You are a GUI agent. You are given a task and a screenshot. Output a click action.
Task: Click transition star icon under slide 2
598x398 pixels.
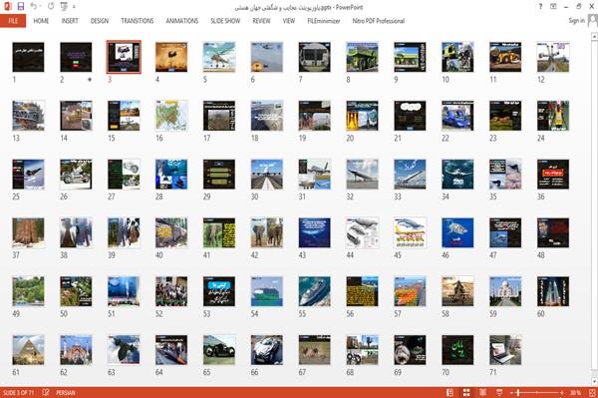[x=90, y=80]
